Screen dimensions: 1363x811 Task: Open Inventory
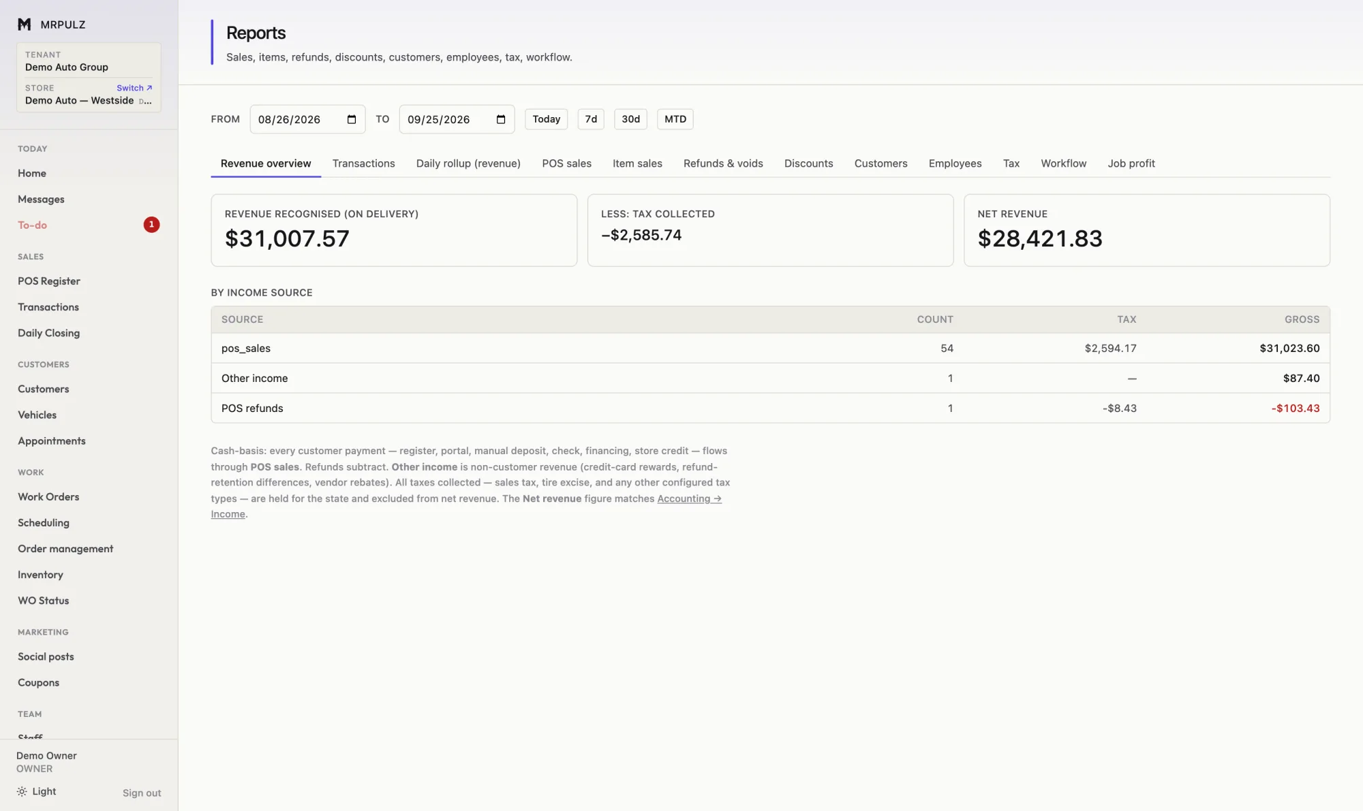point(40,575)
